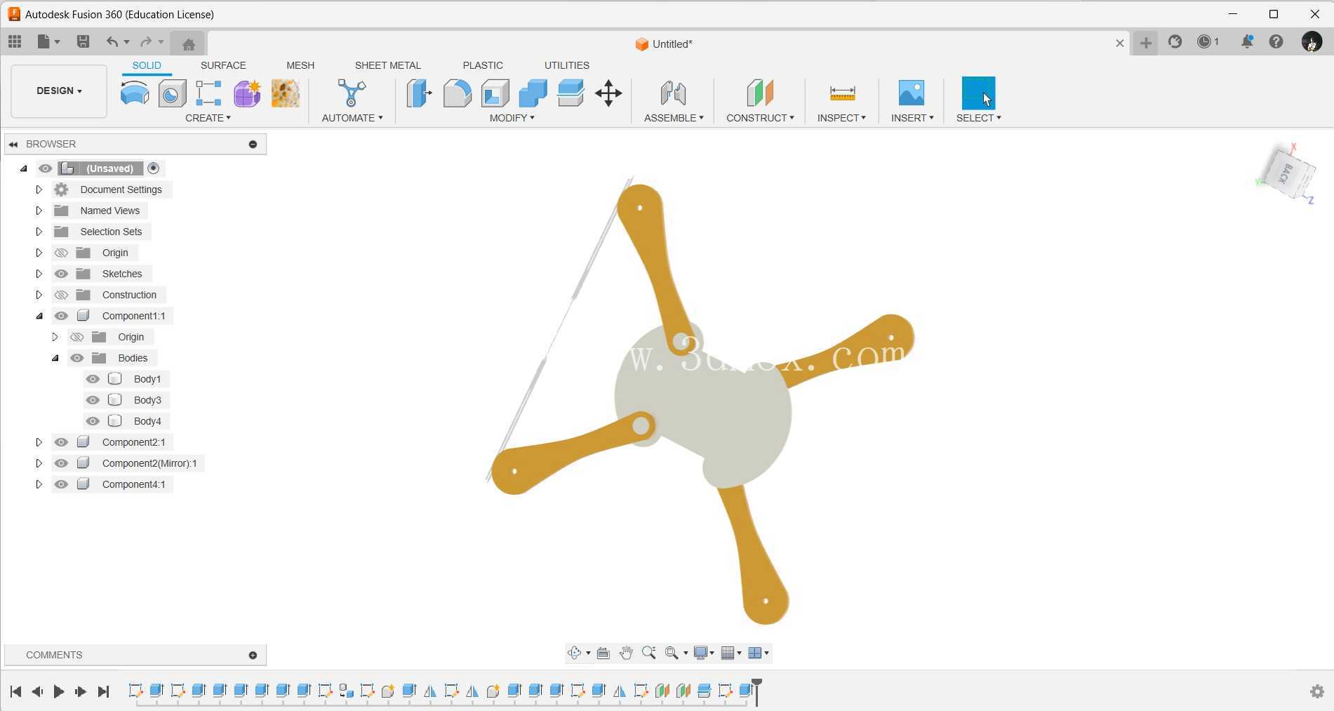Open the data panel grid icon
The width and height of the screenshot is (1334, 711).
15,42
